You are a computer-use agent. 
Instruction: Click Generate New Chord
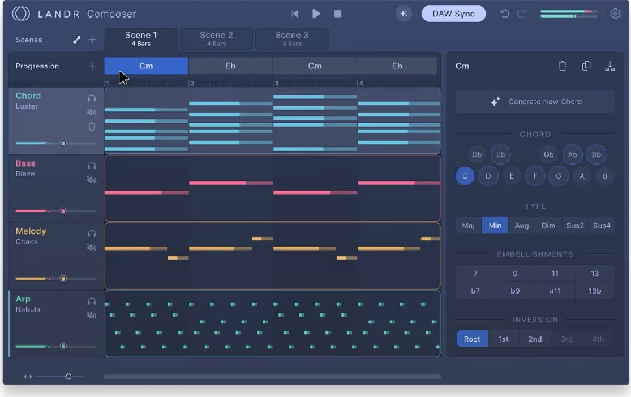[535, 102]
